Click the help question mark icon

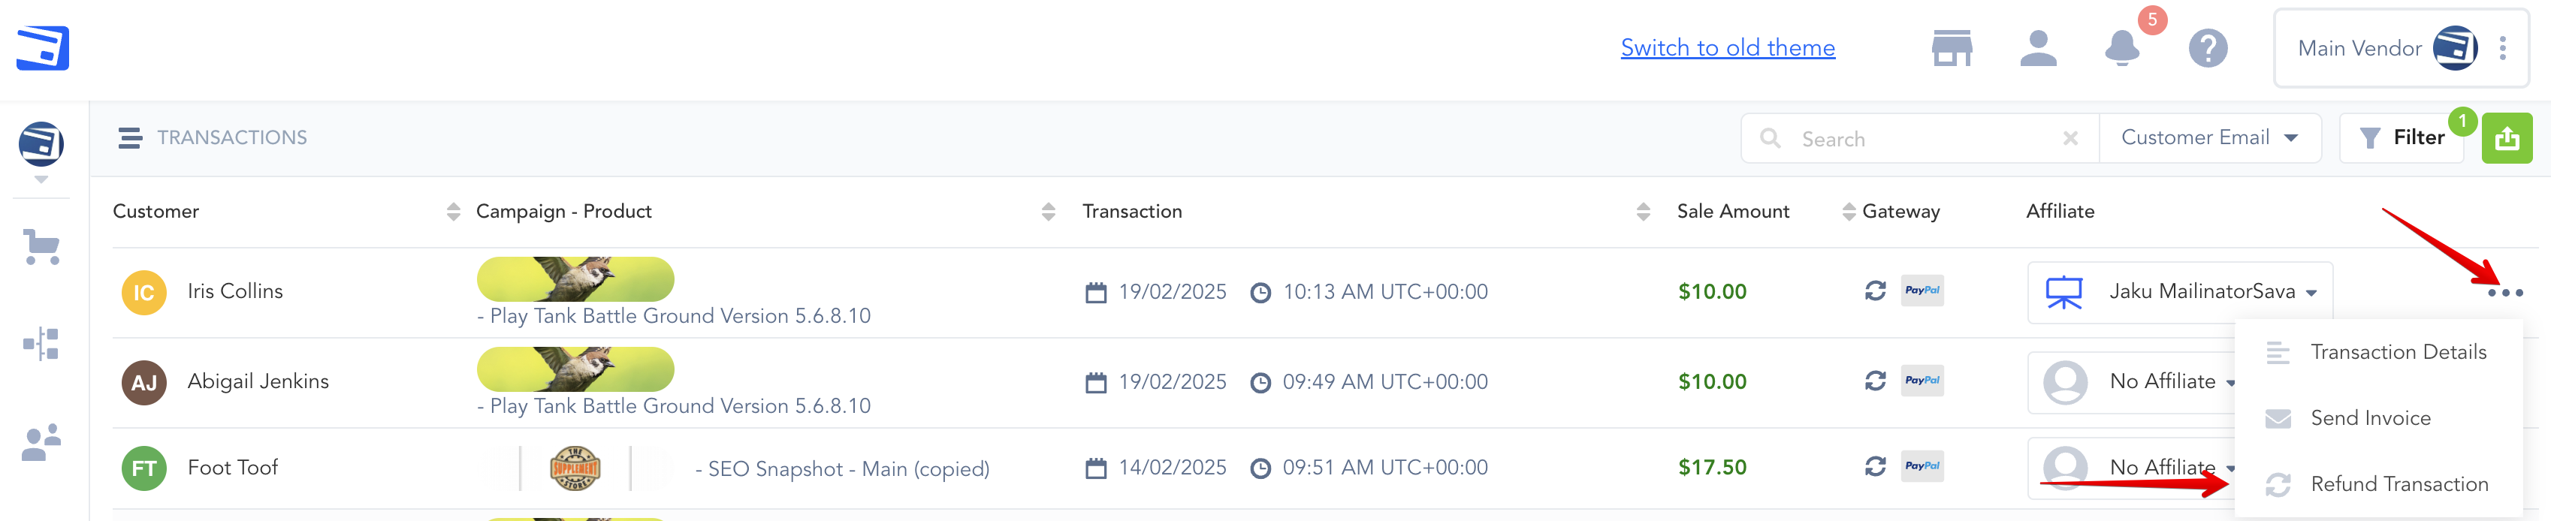(x=2208, y=47)
